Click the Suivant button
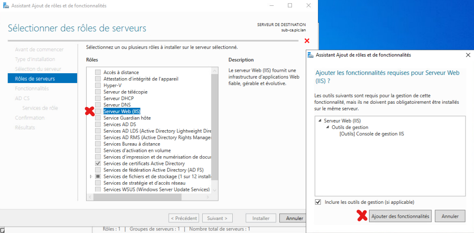 pos(217,218)
